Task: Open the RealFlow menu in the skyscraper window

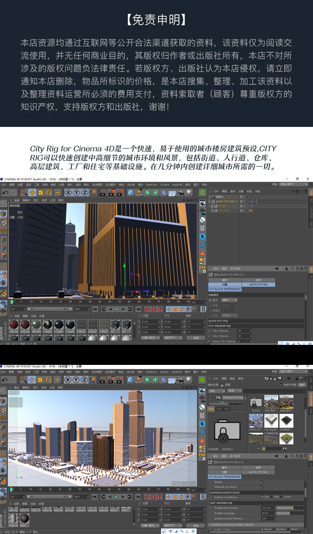Action: pos(151,184)
